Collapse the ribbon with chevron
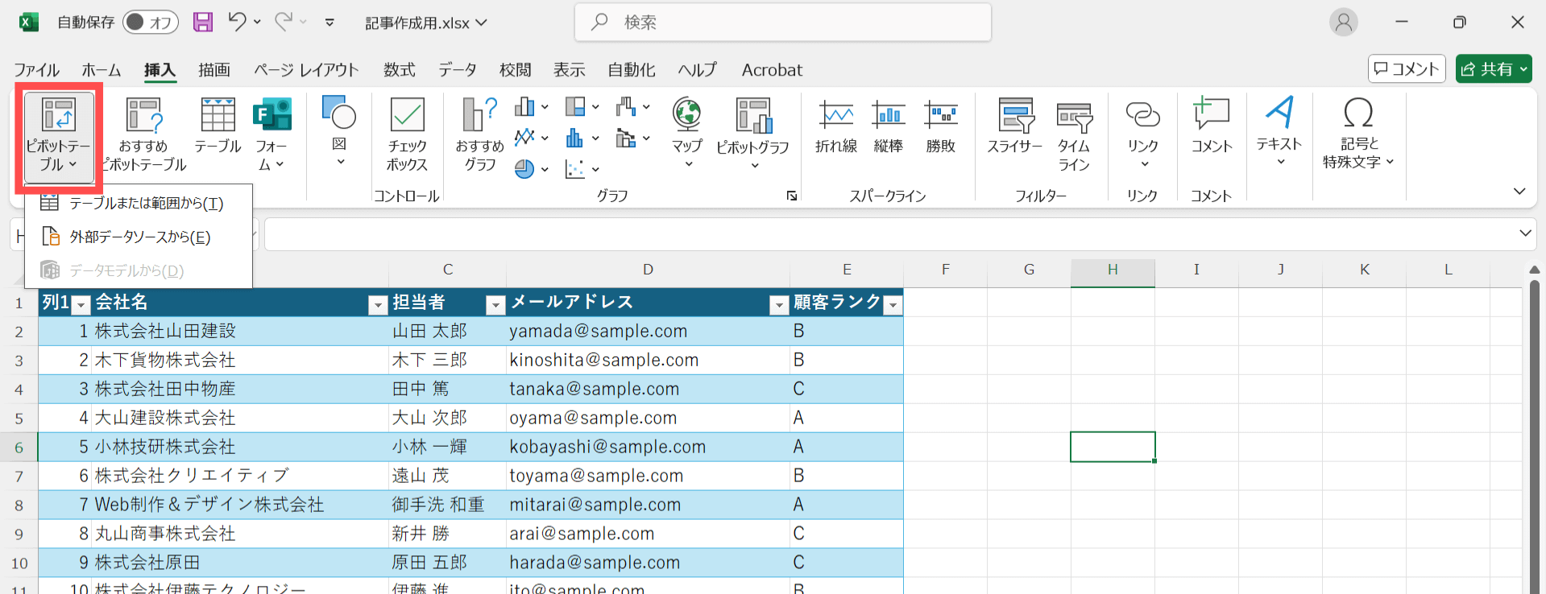Image resolution: width=1546 pixels, height=594 pixels. 1519,192
